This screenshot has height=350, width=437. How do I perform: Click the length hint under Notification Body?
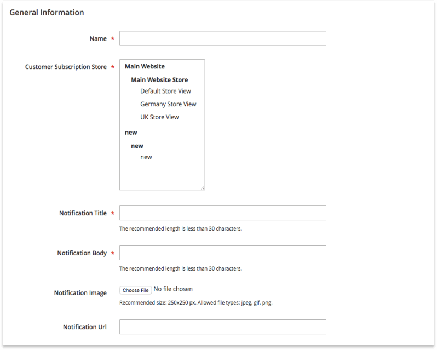tap(181, 268)
